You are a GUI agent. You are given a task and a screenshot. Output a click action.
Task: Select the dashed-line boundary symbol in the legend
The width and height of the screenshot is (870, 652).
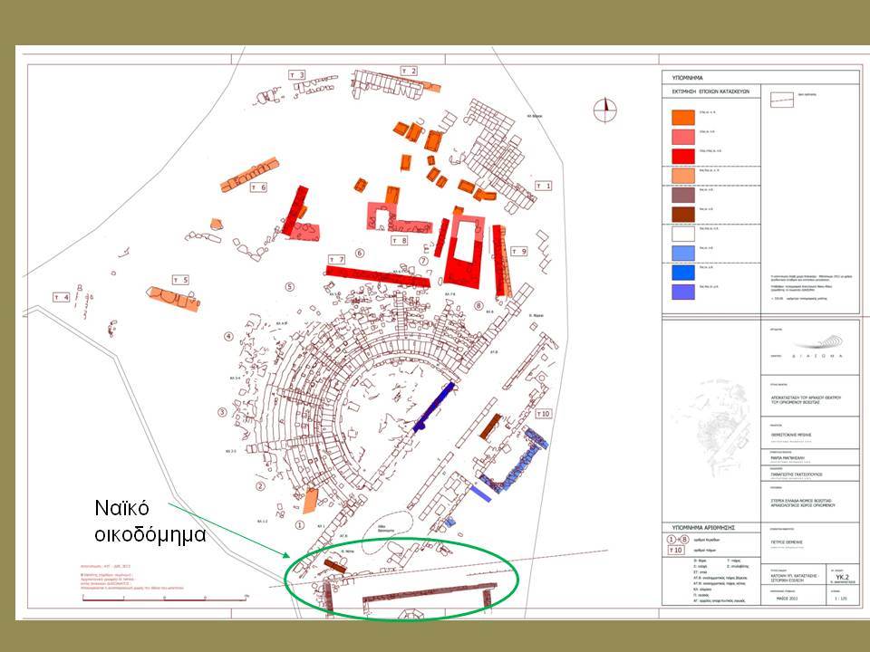click(x=782, y=100)
